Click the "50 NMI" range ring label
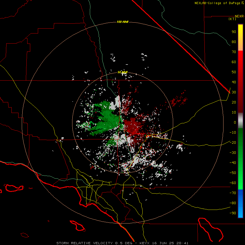The image size is (245, 245). point(122,72)
